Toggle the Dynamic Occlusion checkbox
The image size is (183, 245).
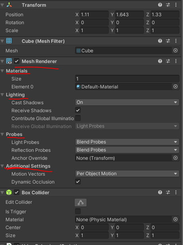point(78,182)
